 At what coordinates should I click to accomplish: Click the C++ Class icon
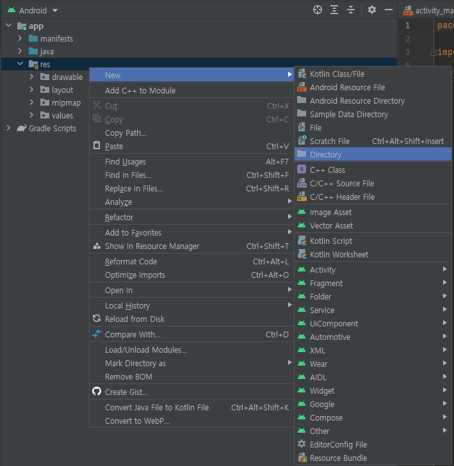pyautogui.click(x=302, y=170)
